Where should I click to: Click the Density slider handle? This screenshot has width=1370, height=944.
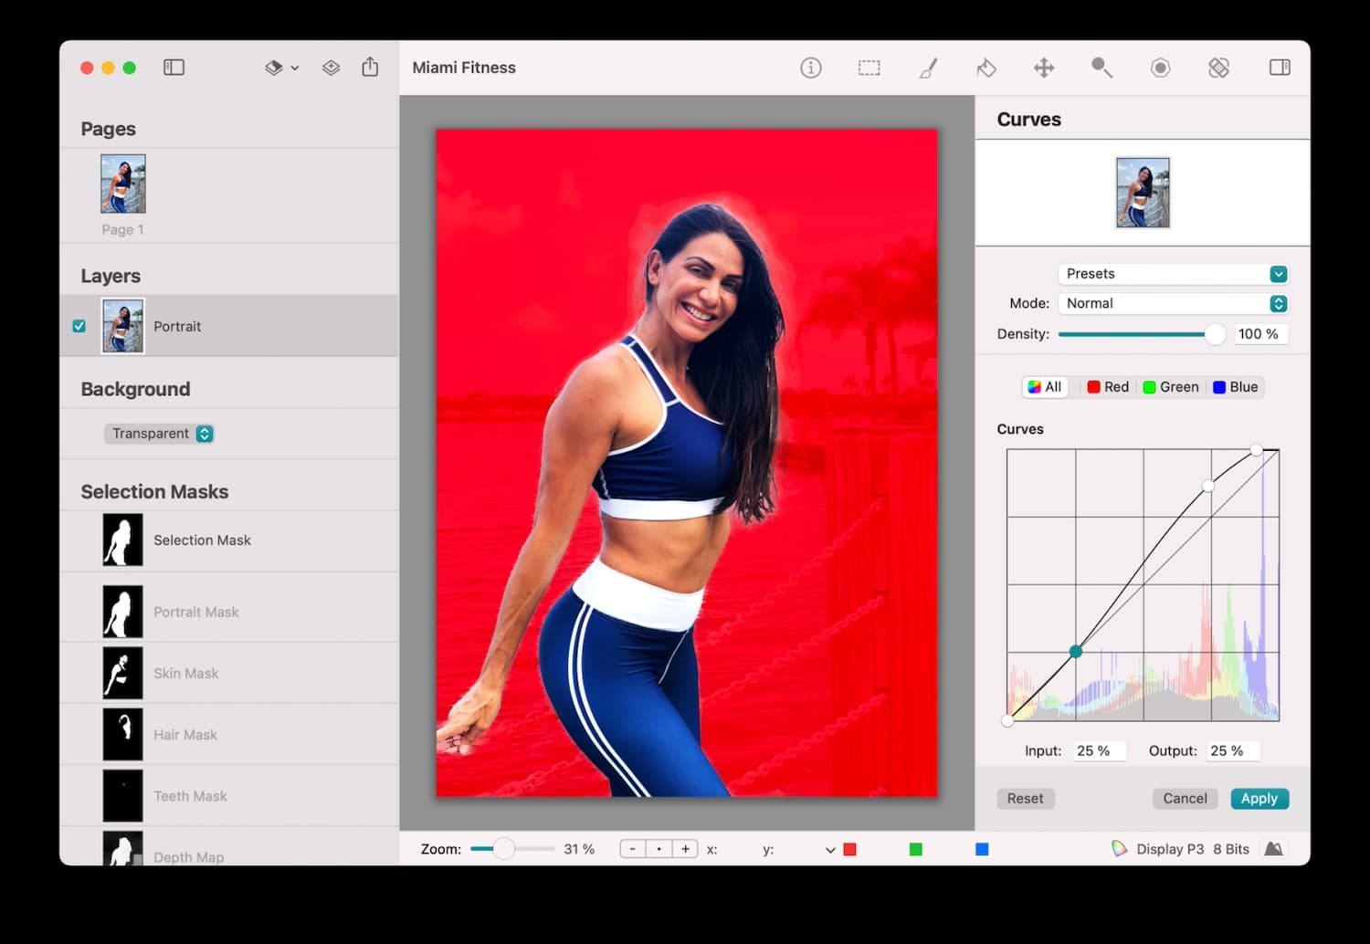pyautogui.click(x=1215, y=334)
